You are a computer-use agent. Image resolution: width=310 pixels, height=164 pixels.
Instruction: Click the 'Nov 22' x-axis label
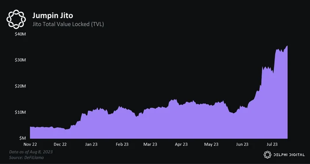[x=30, y=144]
